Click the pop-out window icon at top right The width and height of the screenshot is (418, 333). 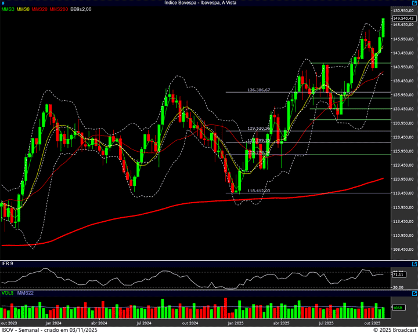[413, 3]
